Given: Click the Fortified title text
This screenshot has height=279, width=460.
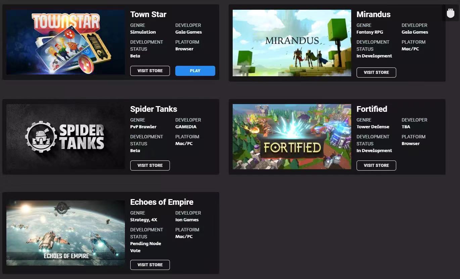Looking at the screenshot, I should [x=372, y=109].
